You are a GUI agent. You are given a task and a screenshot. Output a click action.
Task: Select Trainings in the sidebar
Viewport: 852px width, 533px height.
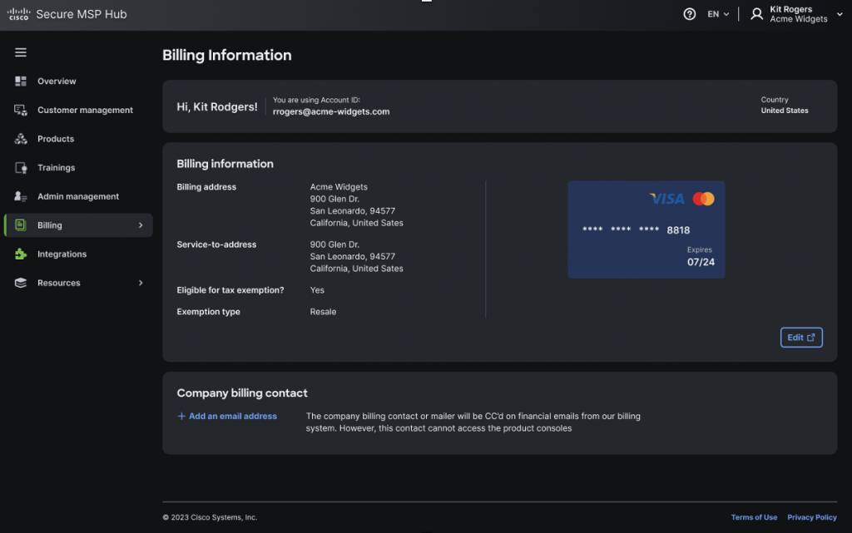pos(56,168)
